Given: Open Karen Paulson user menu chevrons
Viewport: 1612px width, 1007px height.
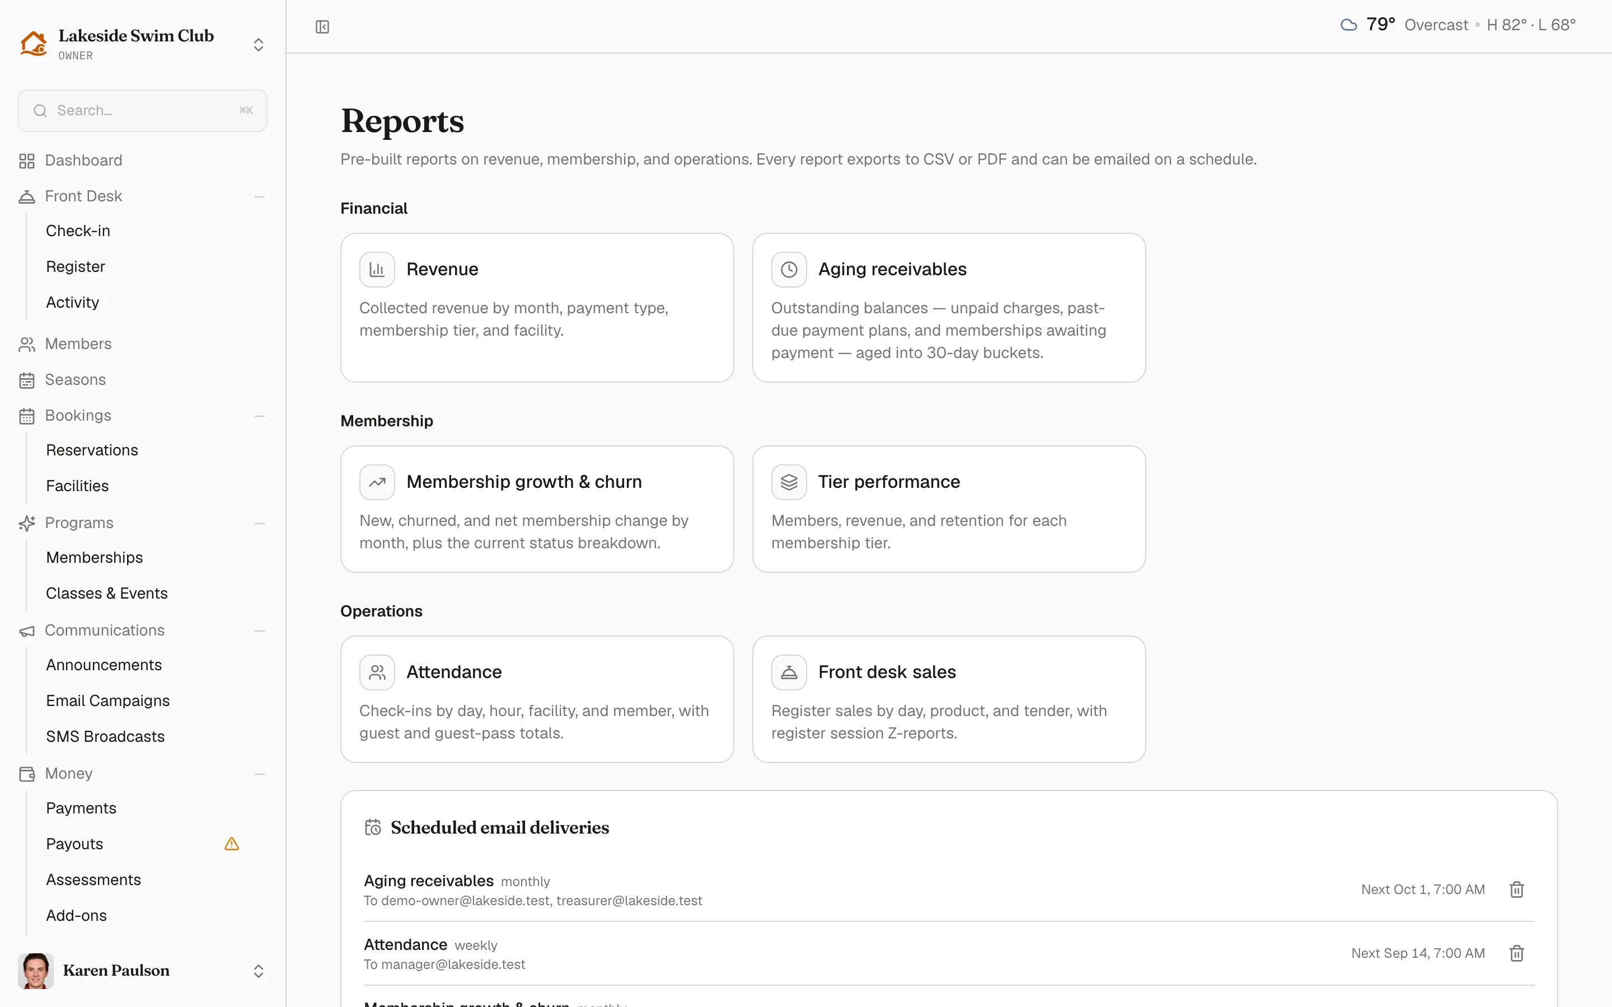Looking at the screenshot, I should click(x=259, y=971).
